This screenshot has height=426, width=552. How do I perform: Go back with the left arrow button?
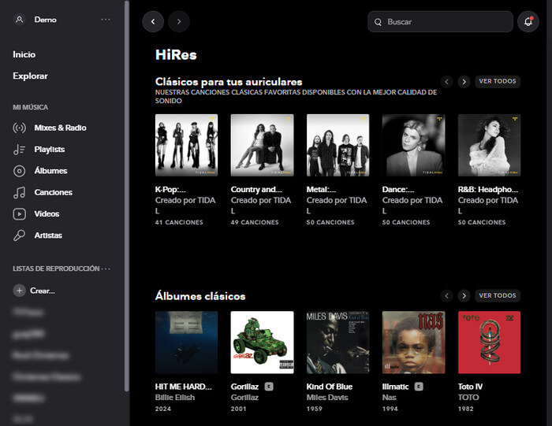click(x=153, y=21)
